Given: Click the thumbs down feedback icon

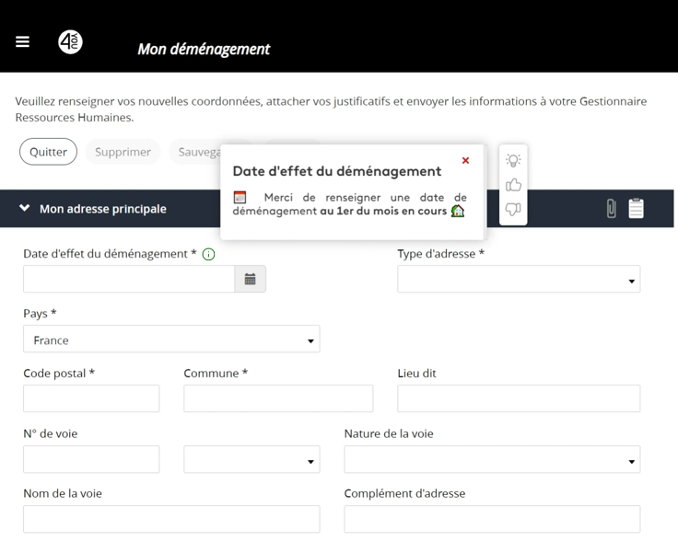Looking at the screenshot, I should [513, 210].
